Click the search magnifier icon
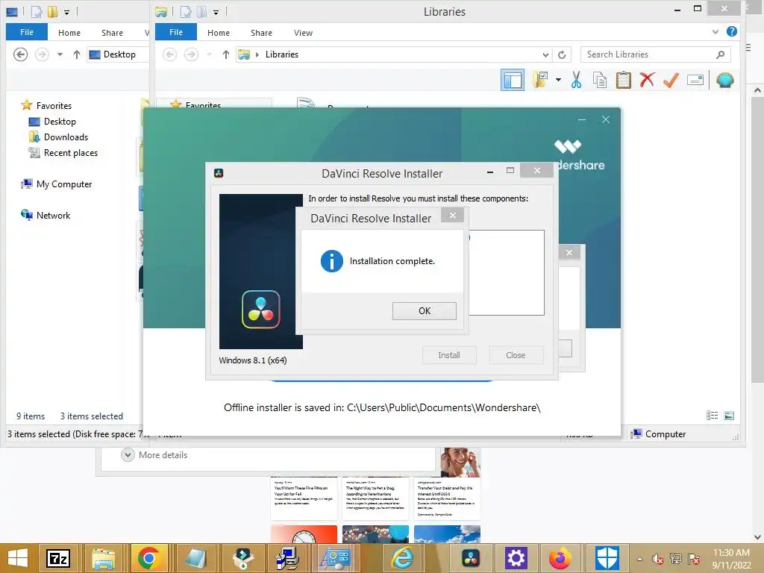 (720, 54)
